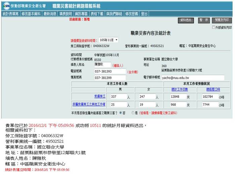Select the 是 radio button for occupational injury
Viewport: 235px width, 176px height.
point(133,113)
